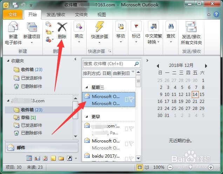This screenshot has height=174, width=223.
Task: Toggle category box on selected Microsoft O... message
Action: (x=127, y=99)
